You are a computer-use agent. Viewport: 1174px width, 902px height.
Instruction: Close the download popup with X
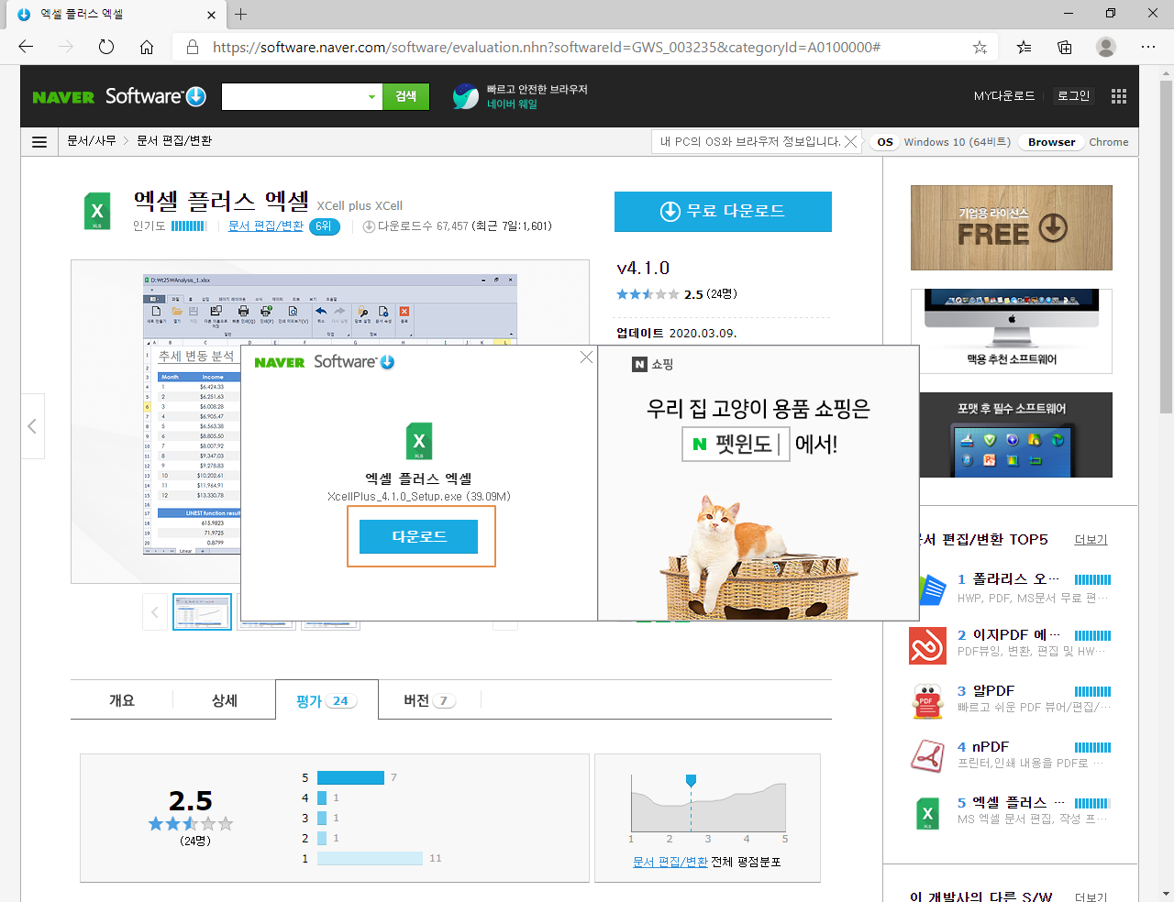click(587, 357)
